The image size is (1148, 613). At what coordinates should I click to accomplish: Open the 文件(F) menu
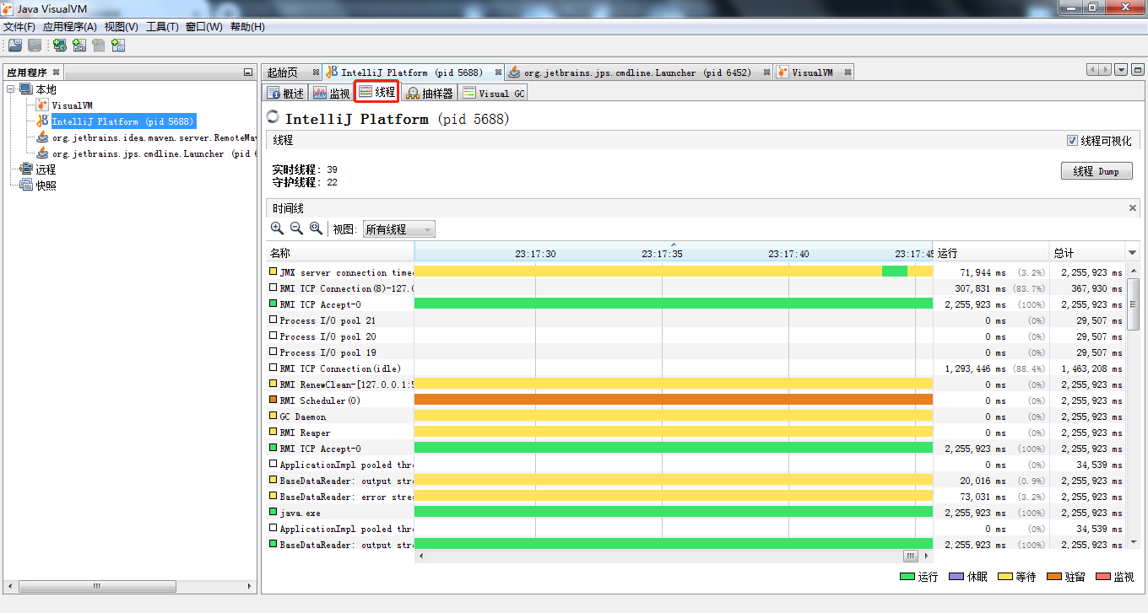pyautogui.click(x=19, y=27)
